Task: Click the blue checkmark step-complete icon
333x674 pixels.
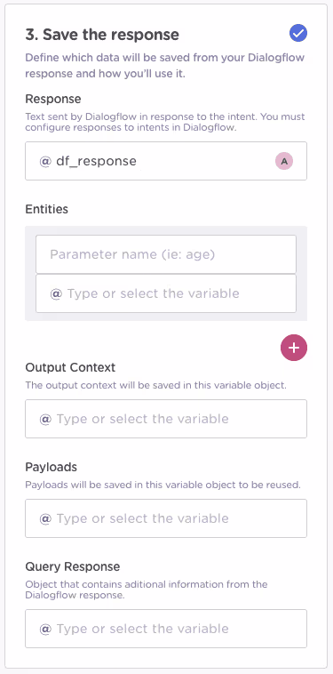Action: 297,33
